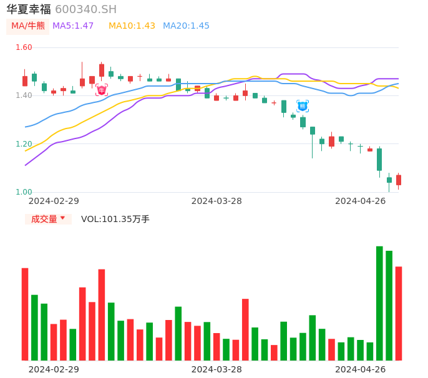
Task: Click the stock code 600340.SH
Action: pyautogui.click(x=85, y=9)
